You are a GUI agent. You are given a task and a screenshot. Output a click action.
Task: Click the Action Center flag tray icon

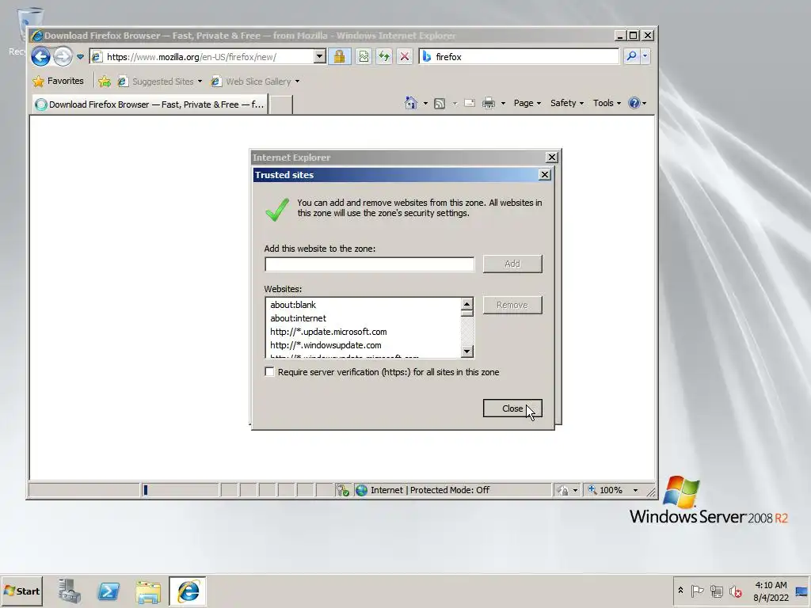697,591
